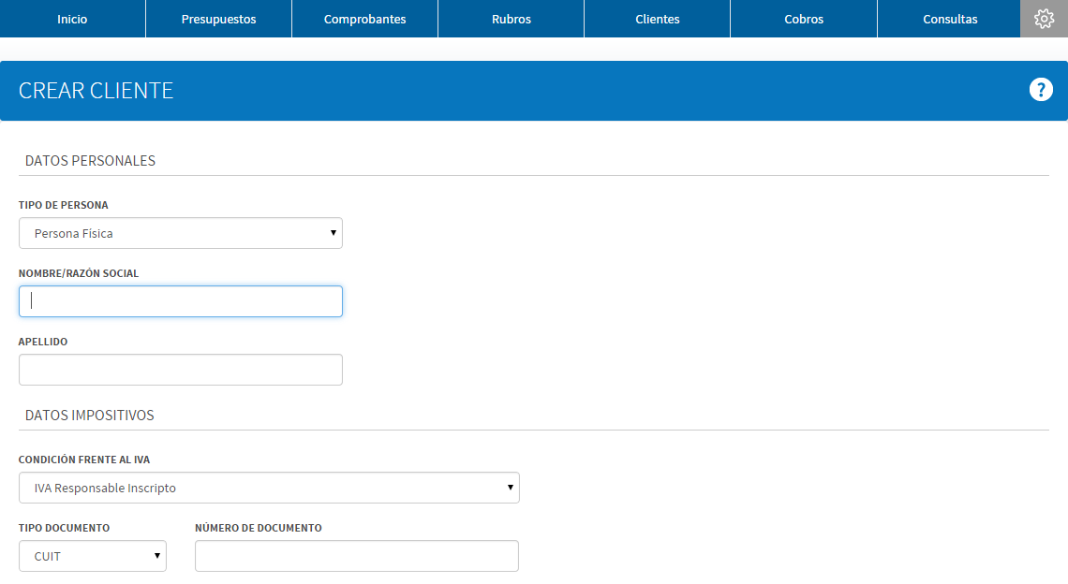Viewport: 1068px width, 584px height.
Task: Select the Rubros menu item
Action: [512, 19]
